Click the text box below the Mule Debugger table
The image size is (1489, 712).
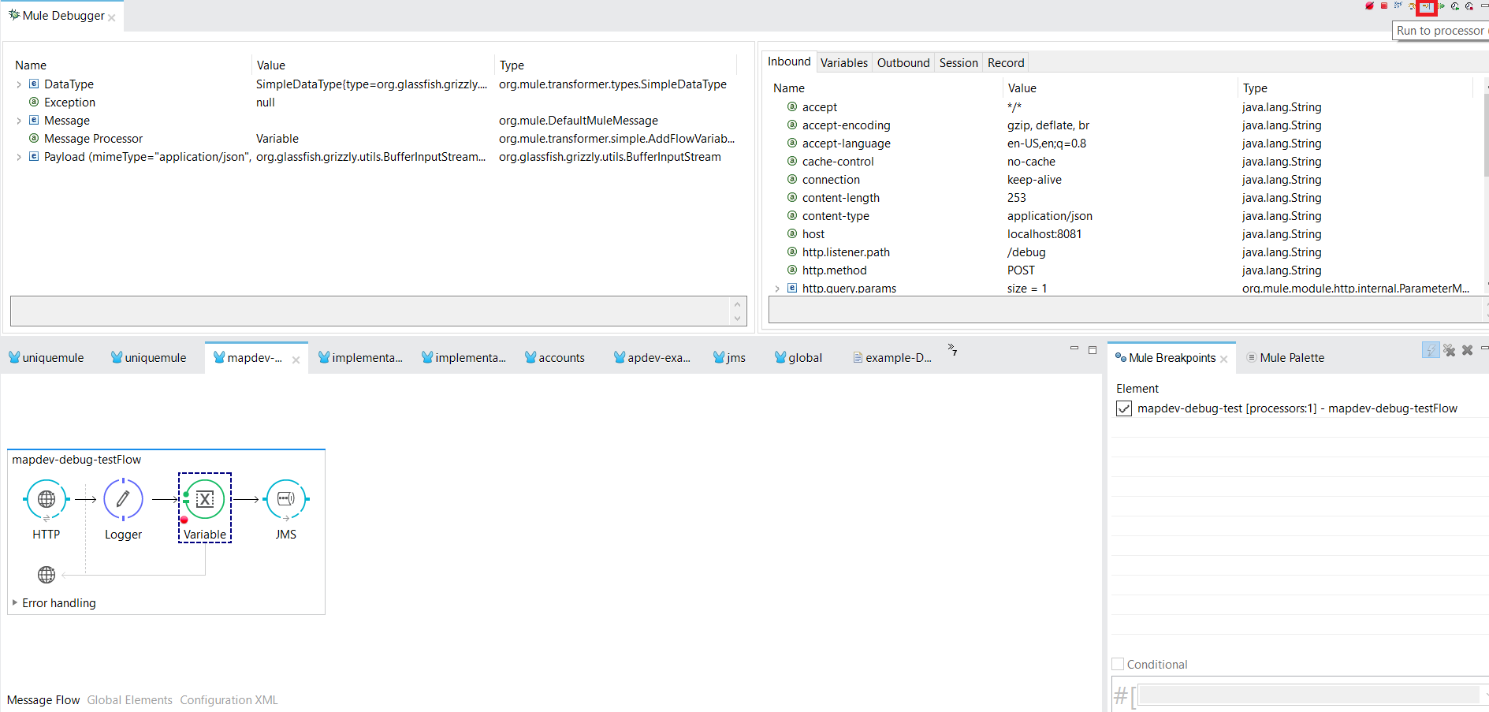point(370,311)
